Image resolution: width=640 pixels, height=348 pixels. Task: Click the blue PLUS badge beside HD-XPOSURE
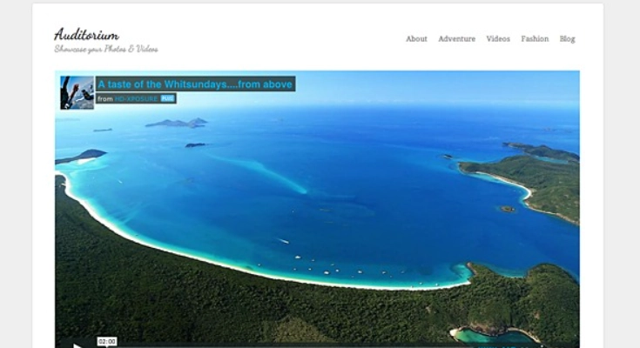pyautogui.click(x=167, y=98)
